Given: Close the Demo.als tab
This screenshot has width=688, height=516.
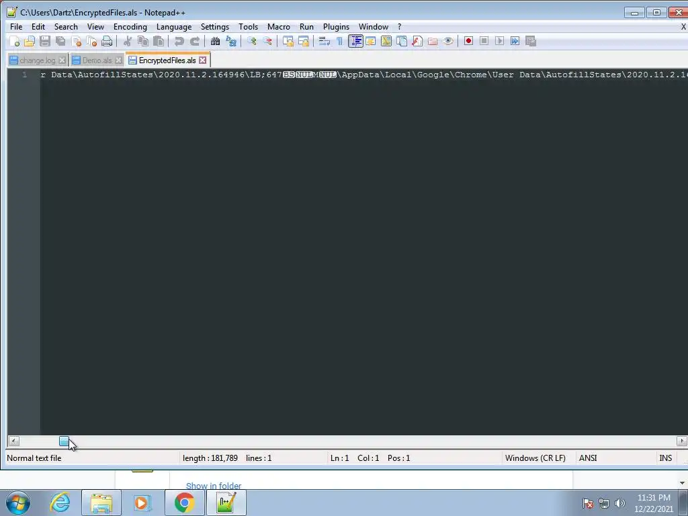Looking at the screenshot, I should coord(118,60).
